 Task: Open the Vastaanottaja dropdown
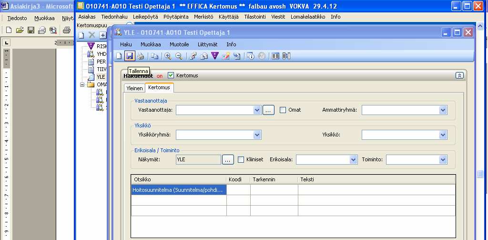[x=257, y=110]
